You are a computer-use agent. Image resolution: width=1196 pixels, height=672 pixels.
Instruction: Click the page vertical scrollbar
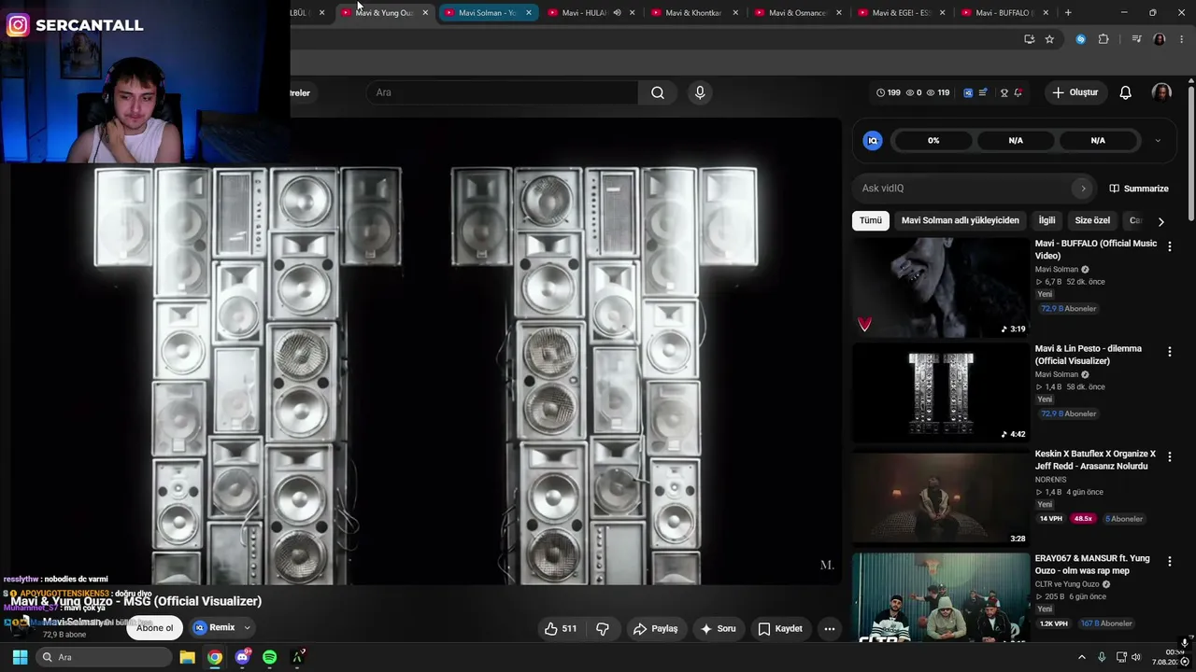point(1191,154)
